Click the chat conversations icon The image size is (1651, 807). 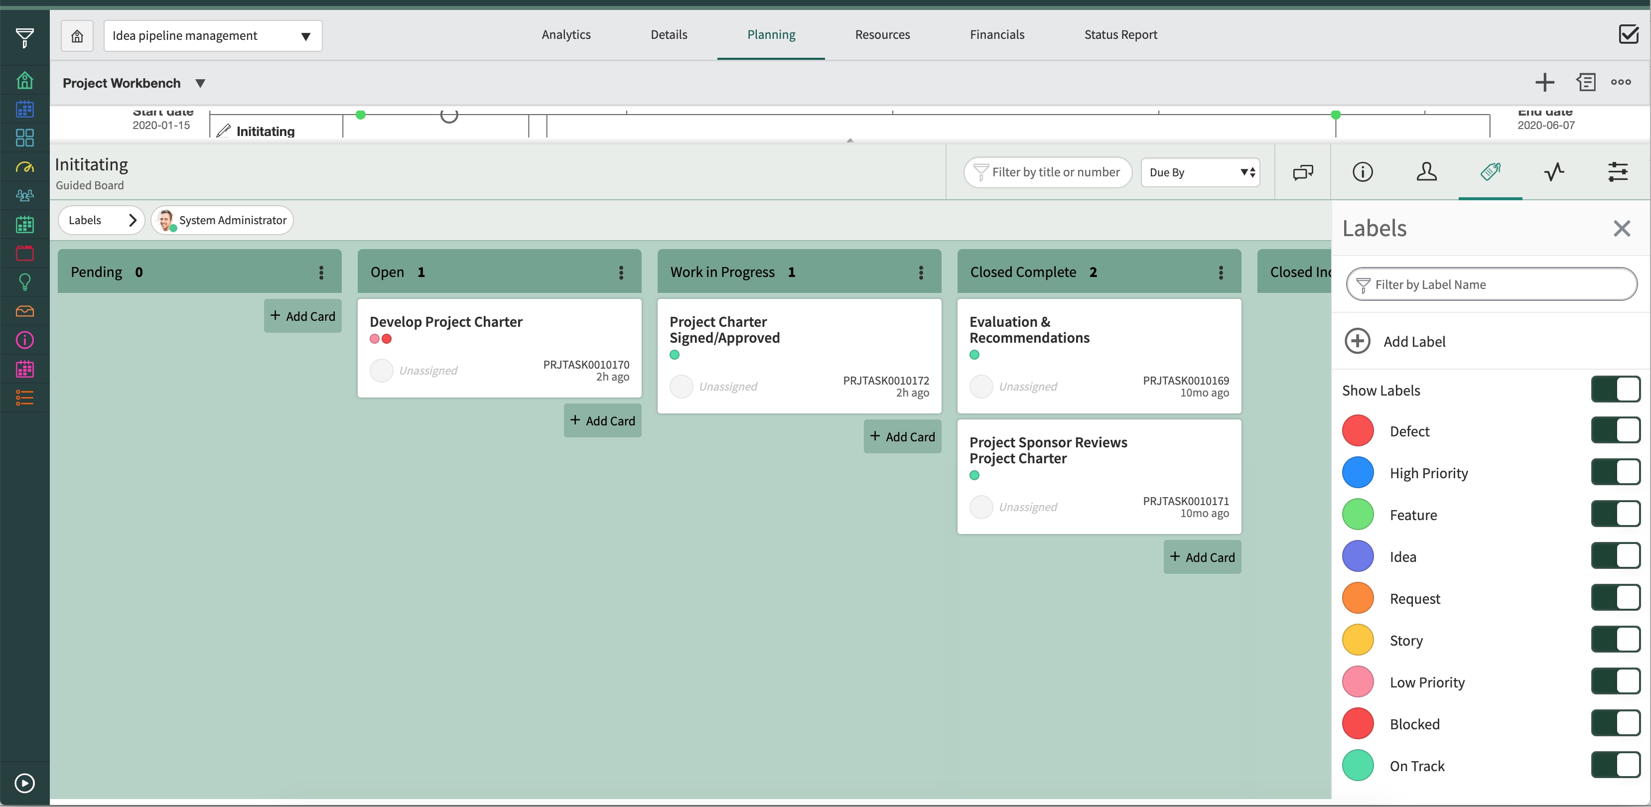coord(1303,172)
